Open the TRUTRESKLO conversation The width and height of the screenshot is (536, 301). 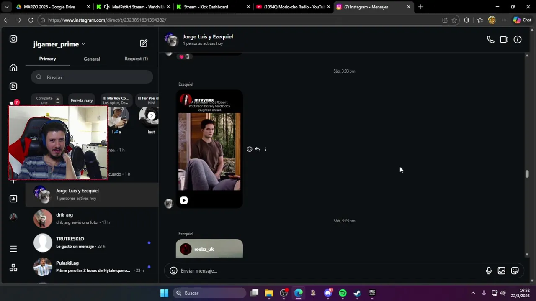[x=92, y=242]
